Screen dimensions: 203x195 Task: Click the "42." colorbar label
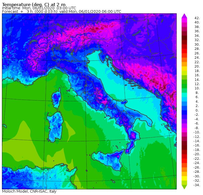[197, 18]
